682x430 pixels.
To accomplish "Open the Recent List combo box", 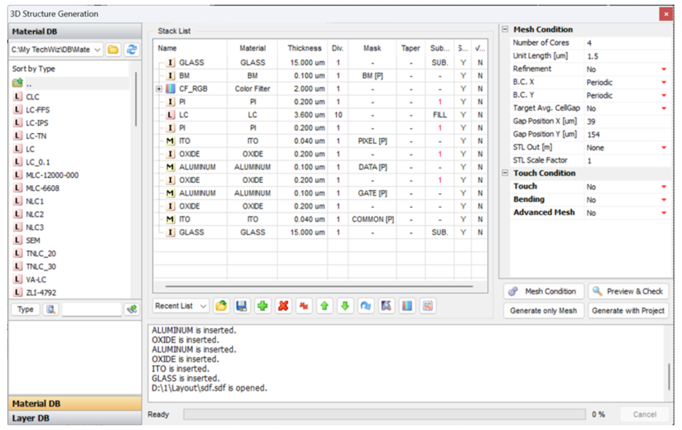I will point(181,306).
